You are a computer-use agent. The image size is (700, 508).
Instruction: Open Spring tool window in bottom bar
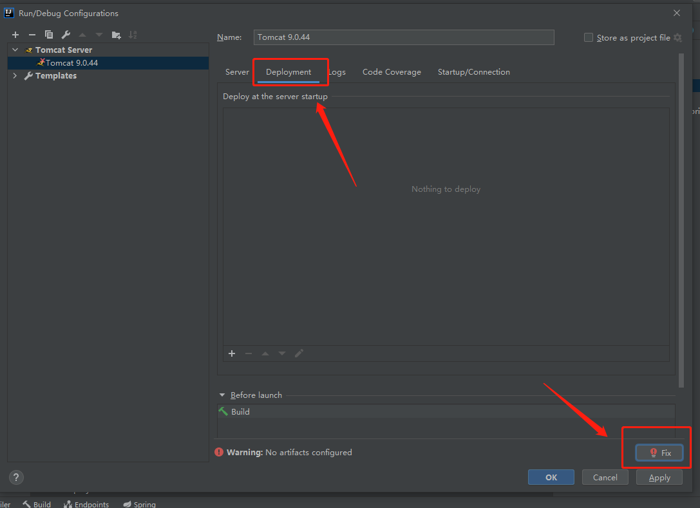point(139,504)
